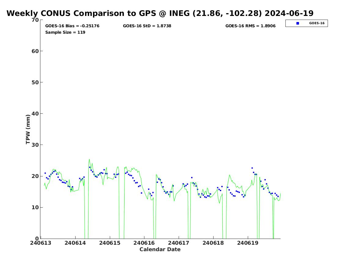The width and height of the screenshot is (357, 268).
Task: Click the highest green GPS peak after 240614
Action: coord(89,160)
